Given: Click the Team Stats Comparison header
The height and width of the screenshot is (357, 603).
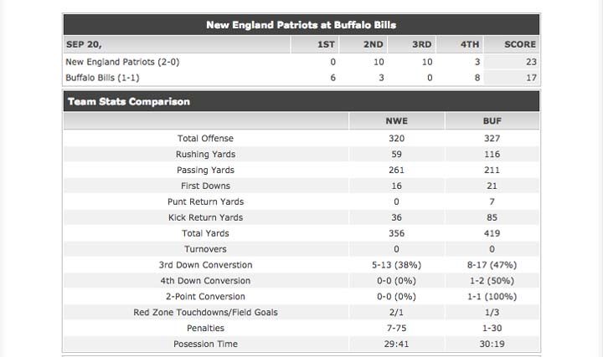Looking at the screenshot, I should click(x=129, y=101).
